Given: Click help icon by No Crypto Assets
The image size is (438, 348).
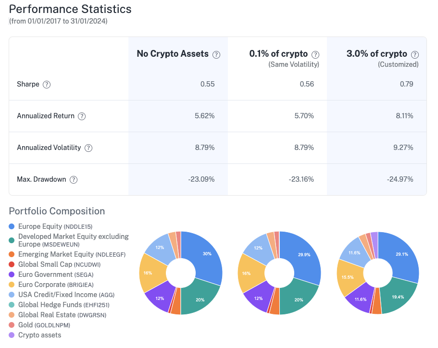Looking at the screenshot, I should (x=216, y=54).
